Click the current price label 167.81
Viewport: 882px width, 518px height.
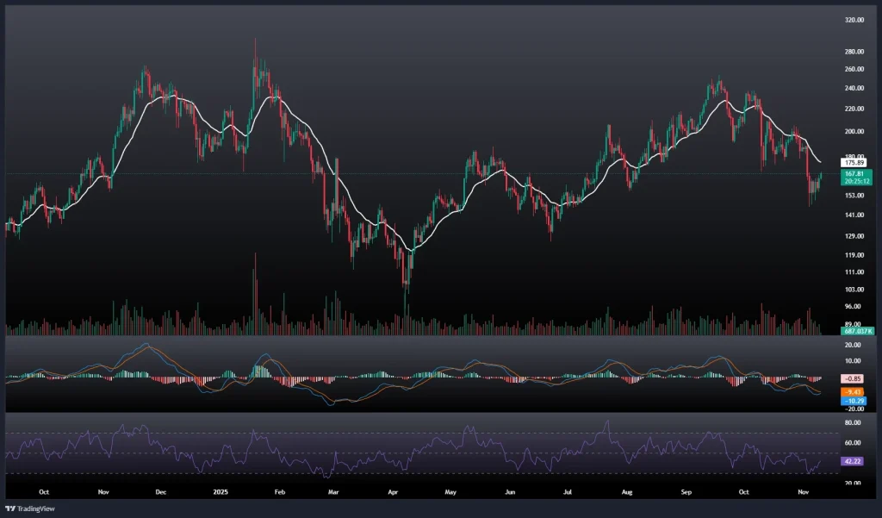tap(854, 173)
